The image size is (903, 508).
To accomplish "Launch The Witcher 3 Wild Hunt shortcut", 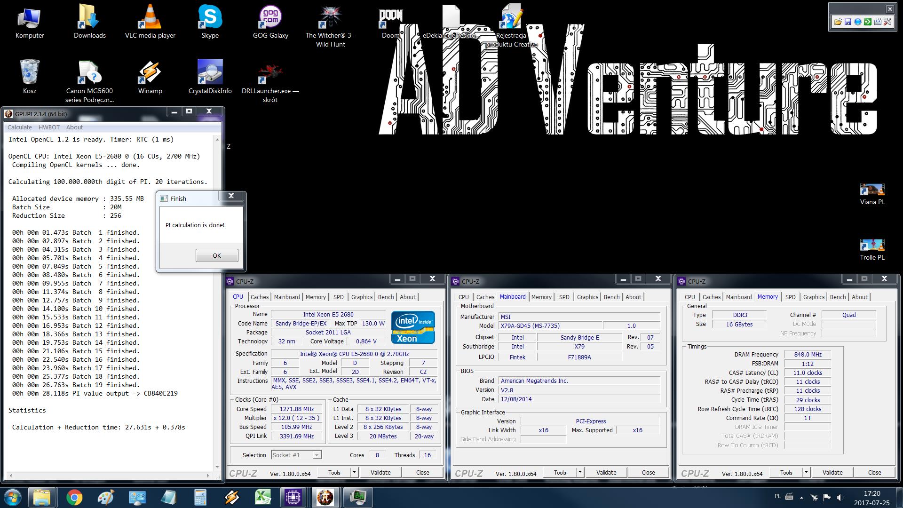I will click(331, 26).
